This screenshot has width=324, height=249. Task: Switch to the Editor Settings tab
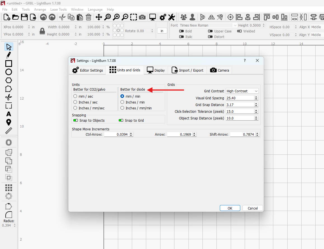pos(88,70)
